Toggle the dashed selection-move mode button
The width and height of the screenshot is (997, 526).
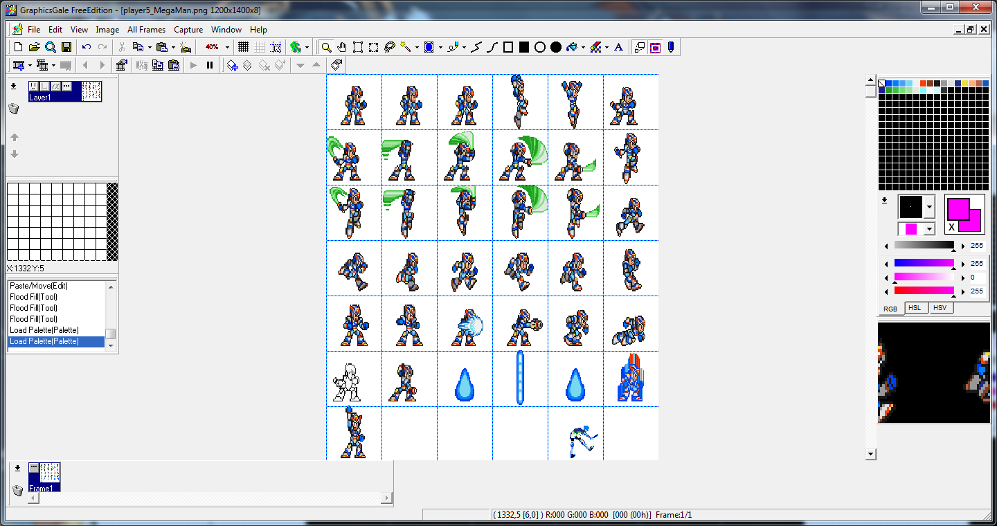[x=639, y=47]
